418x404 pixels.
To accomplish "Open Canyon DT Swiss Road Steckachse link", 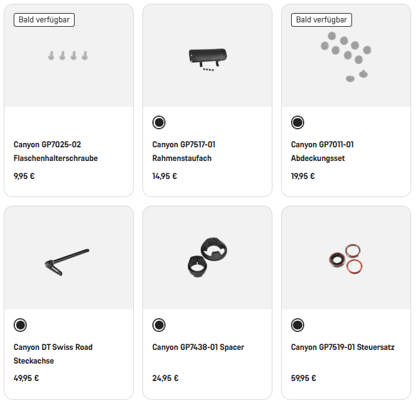I will click(x=53, y=354).
